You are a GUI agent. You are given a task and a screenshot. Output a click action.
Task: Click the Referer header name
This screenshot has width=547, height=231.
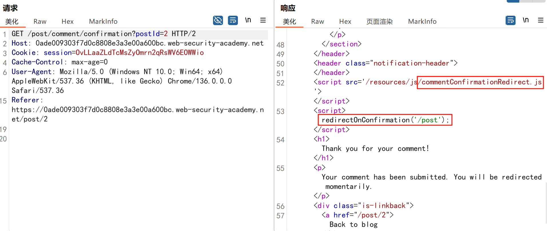click(x=25, y=100)
